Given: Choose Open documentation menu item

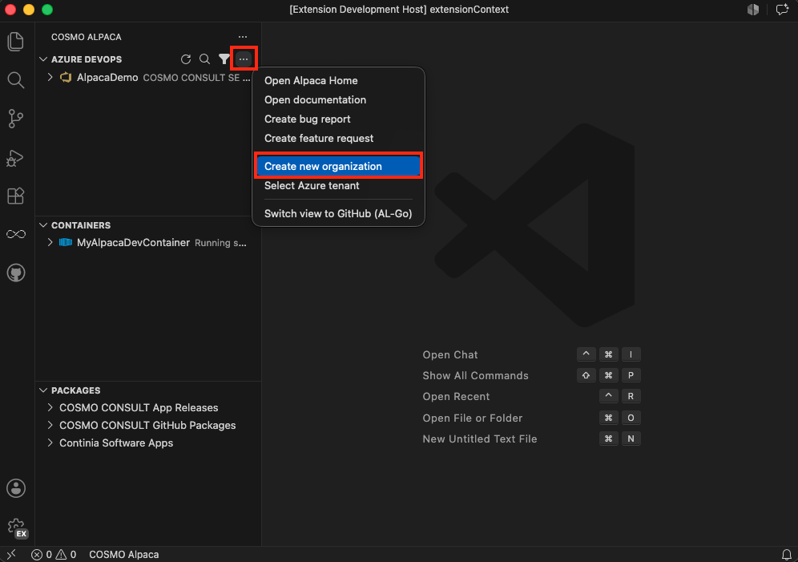Looking at the screenshot, I should [338, 99].
